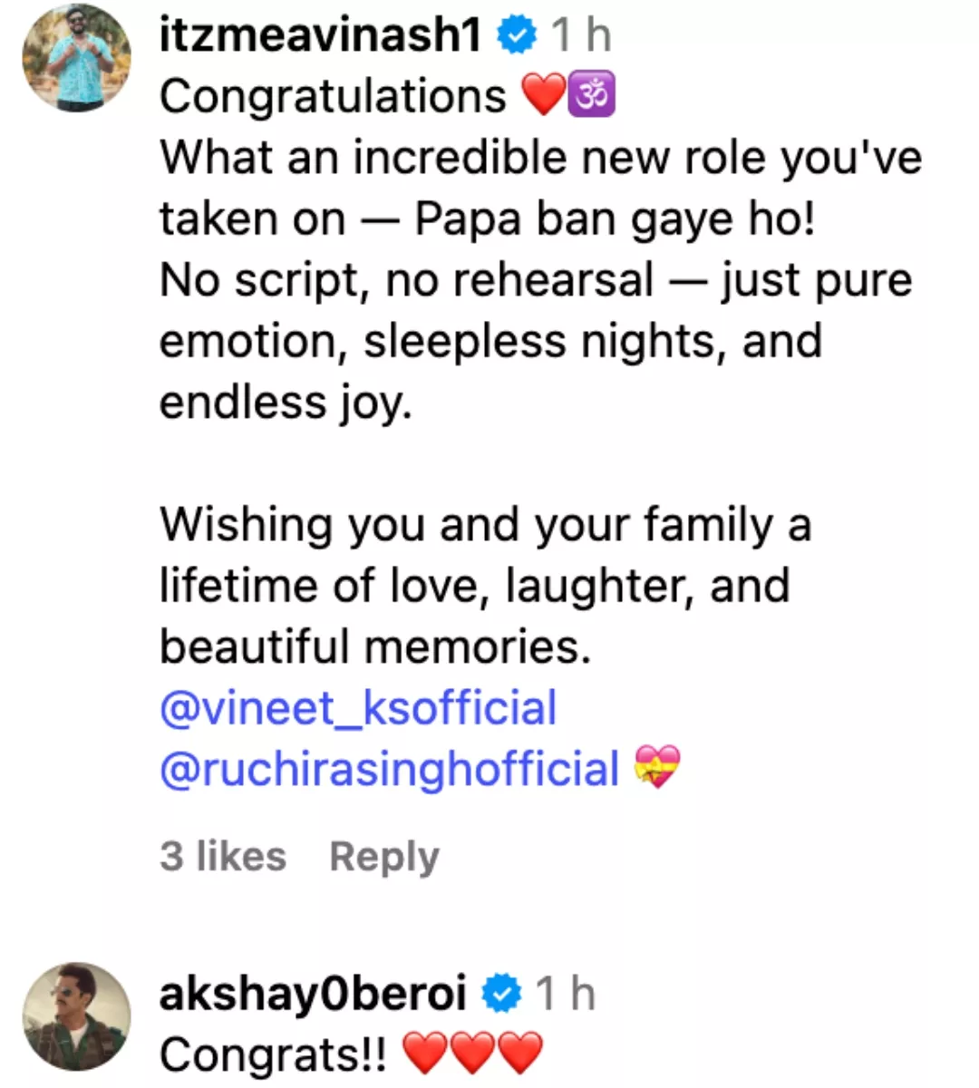Click the purple Om symbol emoji
Image resolution: width=979 pixels, height=1088 pixels.
tap(592, 96)
